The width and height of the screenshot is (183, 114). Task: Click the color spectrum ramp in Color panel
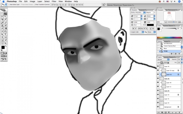(x=170, y=37)
